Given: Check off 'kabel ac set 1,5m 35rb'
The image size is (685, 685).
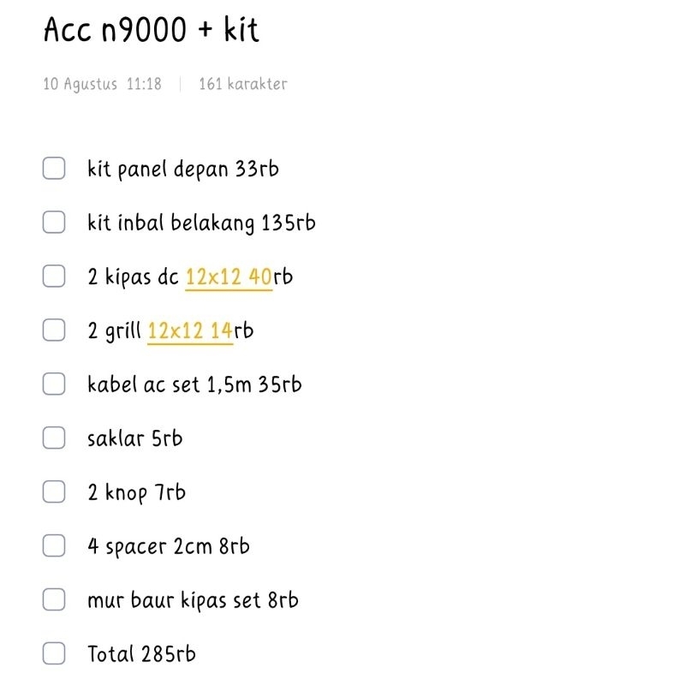Looking at the screenshot, I should pos(54,384).
